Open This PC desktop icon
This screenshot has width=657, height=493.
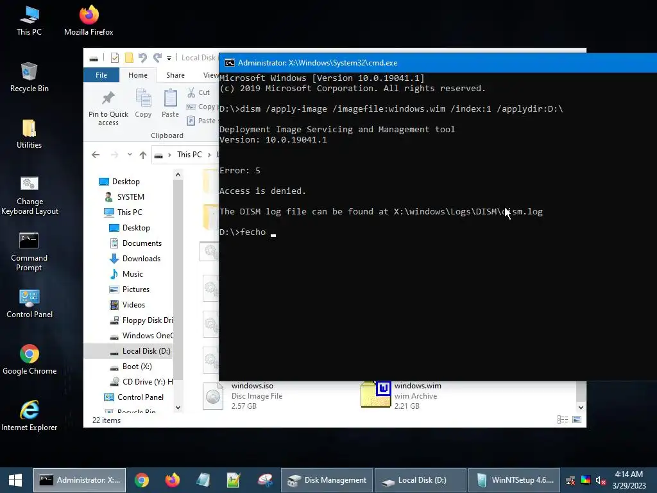coord(29,21)
